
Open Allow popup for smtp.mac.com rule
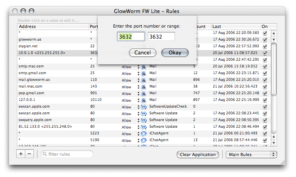click(x=130, y=67)
